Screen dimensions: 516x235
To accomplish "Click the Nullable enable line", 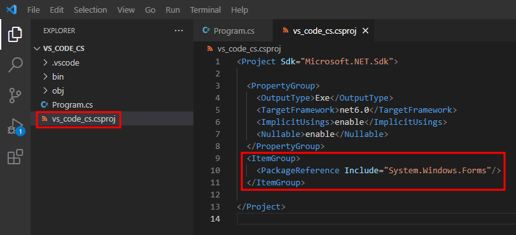I will click(x=323, y=134).
